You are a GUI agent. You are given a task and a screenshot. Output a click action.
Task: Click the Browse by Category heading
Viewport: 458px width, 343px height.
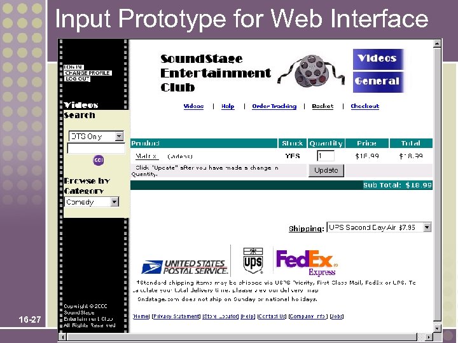87,185
